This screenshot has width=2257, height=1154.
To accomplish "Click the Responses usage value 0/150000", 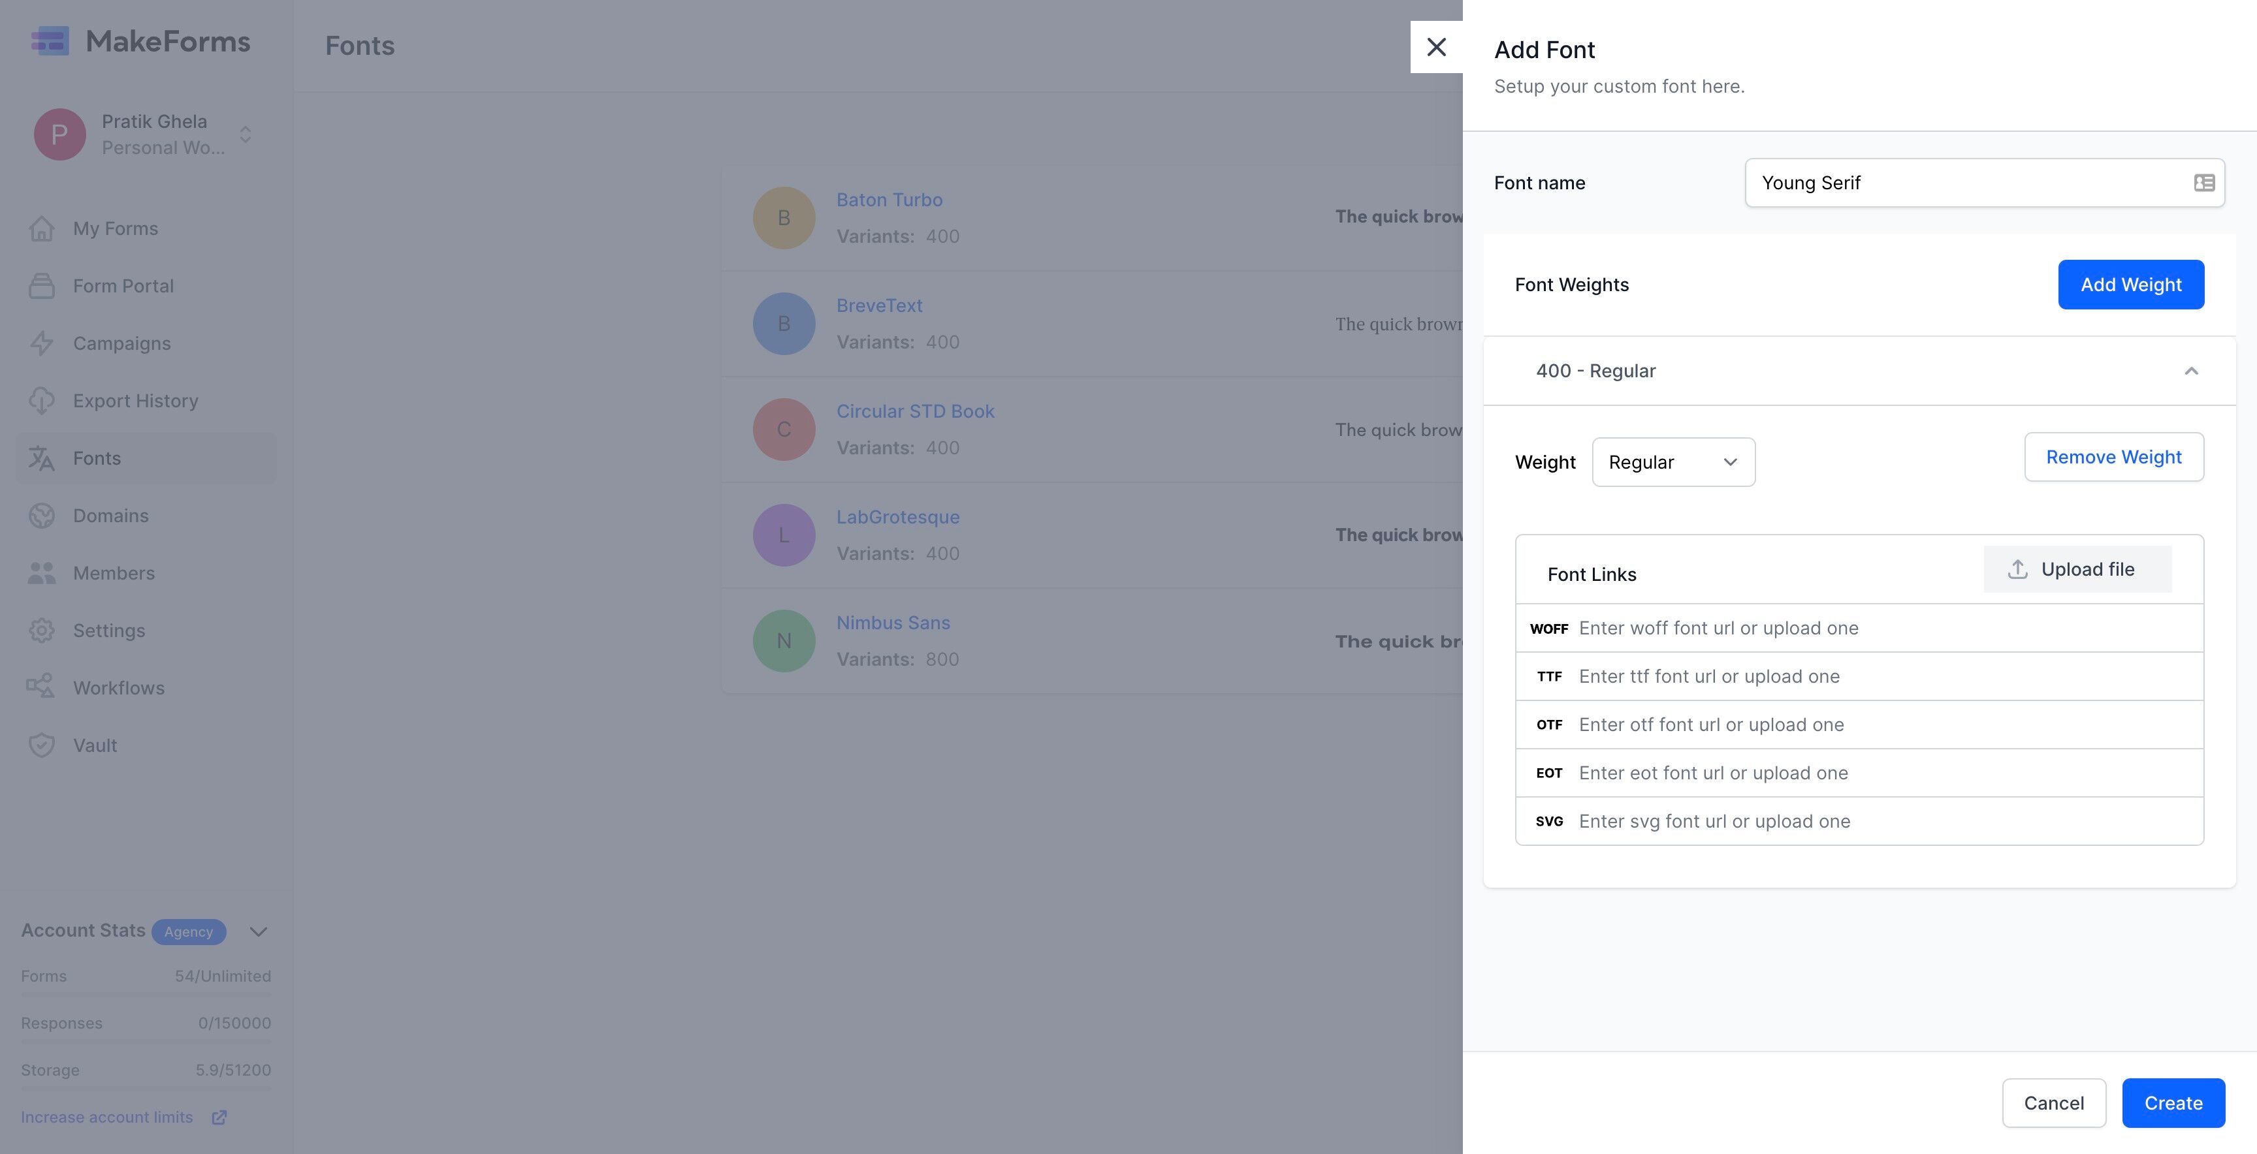I will (x=234, y=1023).
